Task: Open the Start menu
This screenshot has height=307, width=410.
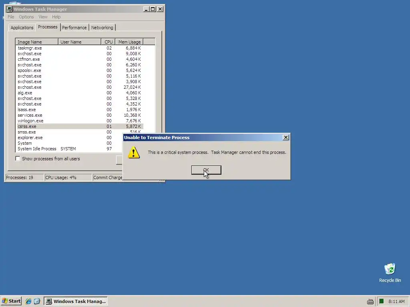Action: click(11, 301)
